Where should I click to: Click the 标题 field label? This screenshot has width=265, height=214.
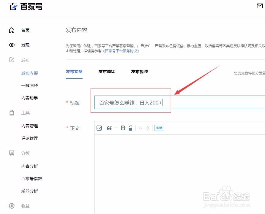click(x=75, y=103)
